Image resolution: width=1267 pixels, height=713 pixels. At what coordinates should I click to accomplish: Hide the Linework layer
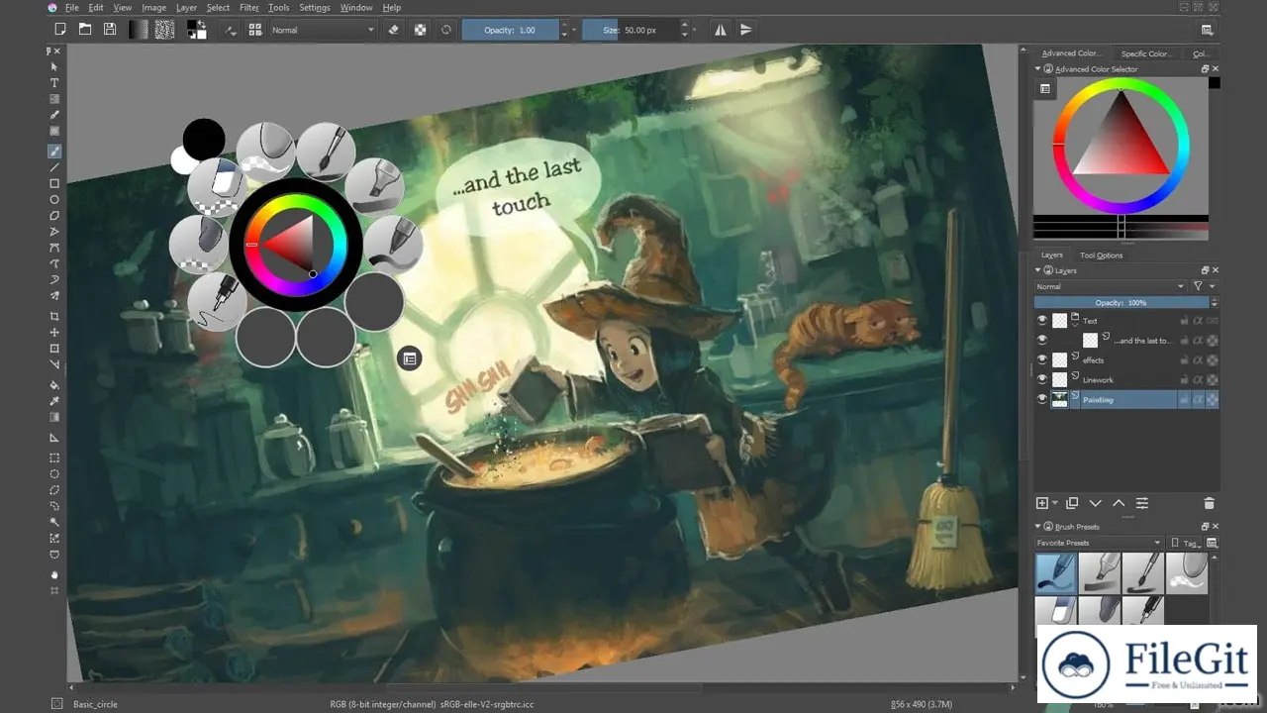pyautogui.click(x=1042, y=379)
